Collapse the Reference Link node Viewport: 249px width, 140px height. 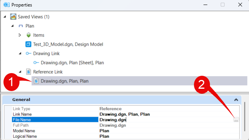[x=20, y=72]
